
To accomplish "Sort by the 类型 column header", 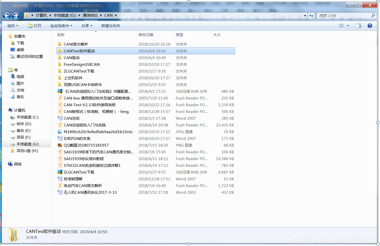I will [180, 35].
